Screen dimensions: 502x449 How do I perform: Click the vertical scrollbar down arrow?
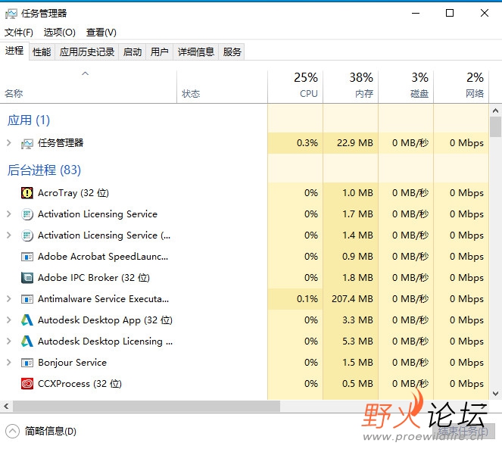[x=495, y=394]
